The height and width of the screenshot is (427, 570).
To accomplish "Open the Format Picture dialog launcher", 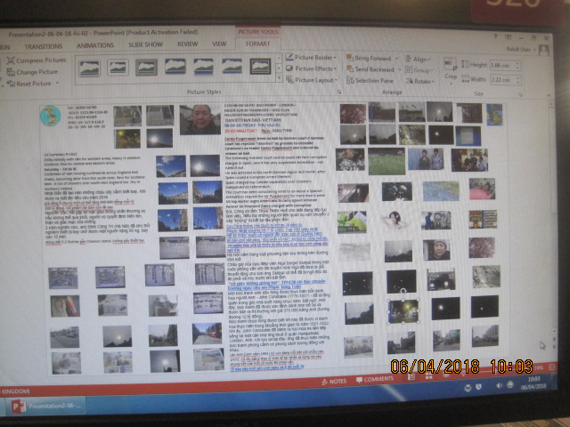I will 339,93.
